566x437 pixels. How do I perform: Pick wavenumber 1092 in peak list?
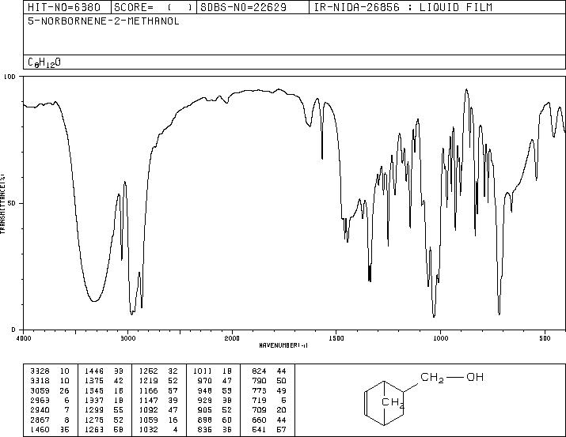click(x=148, y=410)
